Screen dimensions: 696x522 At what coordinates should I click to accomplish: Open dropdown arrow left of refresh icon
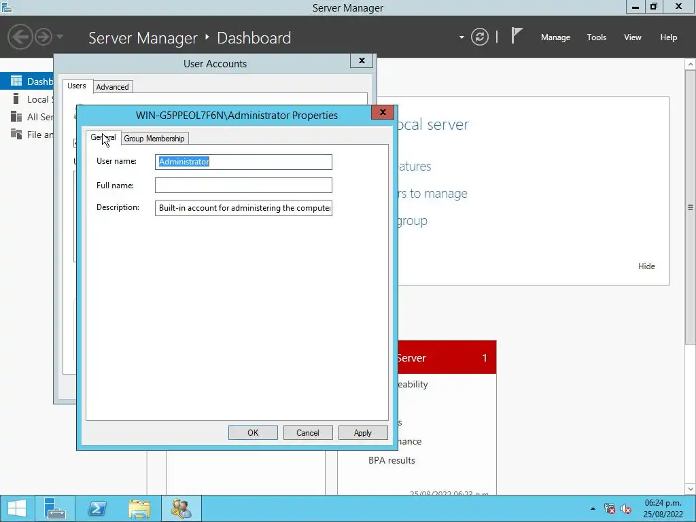[x=462, y=37]
